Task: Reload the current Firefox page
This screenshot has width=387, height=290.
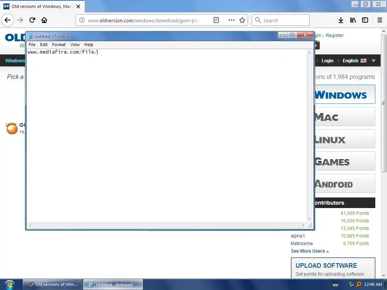Action: (32, 20)
